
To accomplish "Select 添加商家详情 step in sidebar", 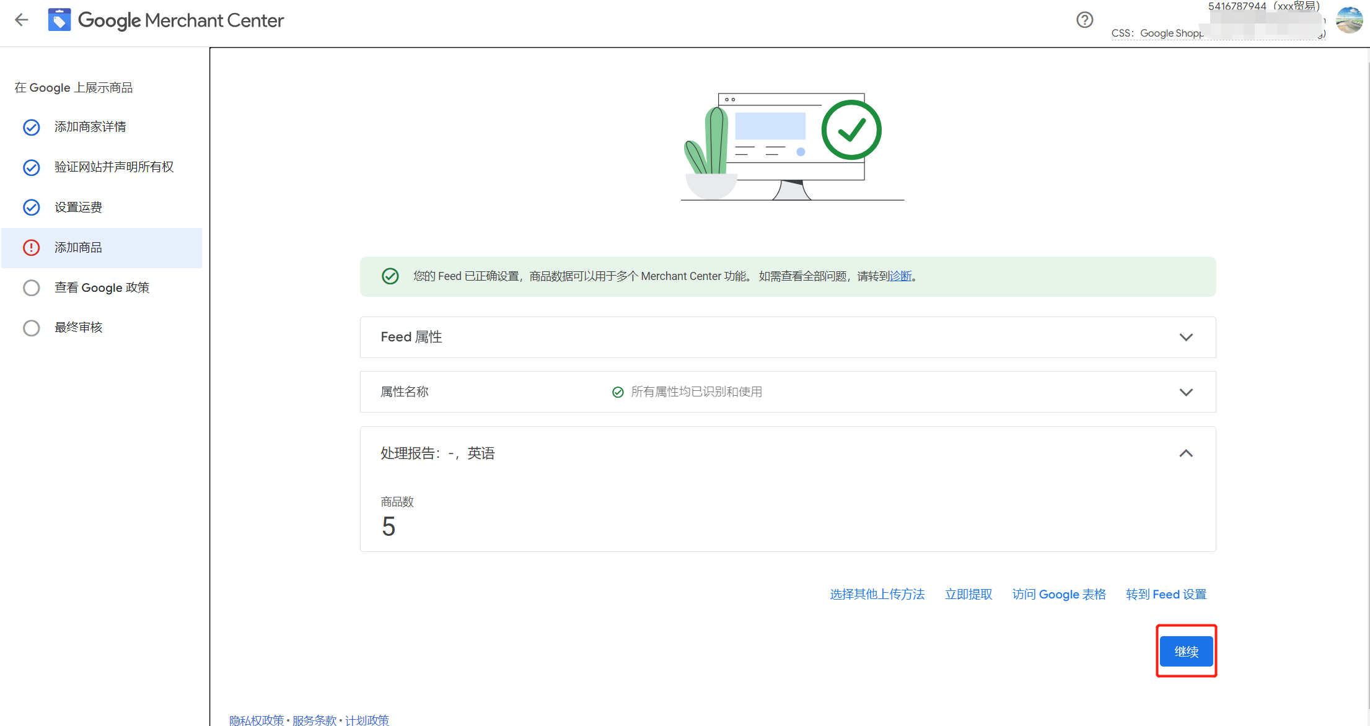I will (102, 127).
